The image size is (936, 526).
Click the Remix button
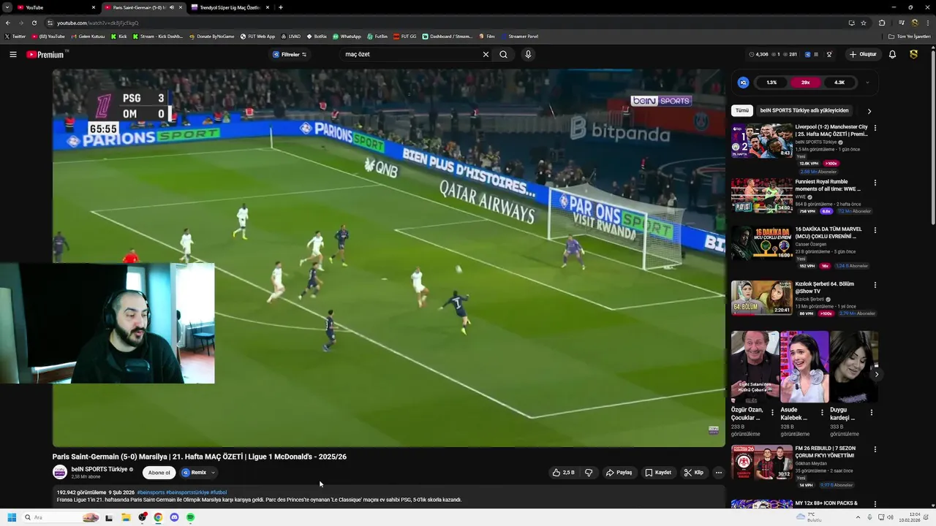coord(195,473)
